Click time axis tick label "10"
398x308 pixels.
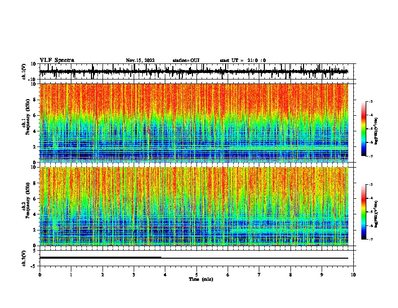pos(353,275)
